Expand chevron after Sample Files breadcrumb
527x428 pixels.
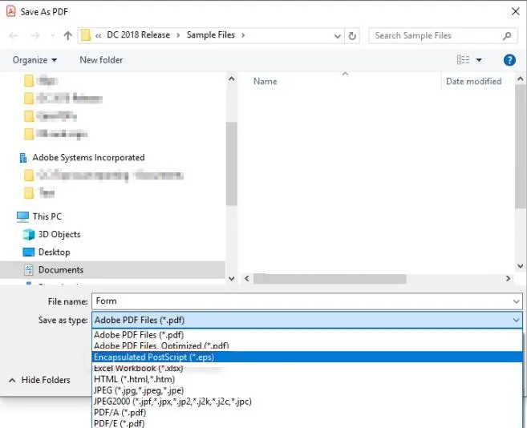click(x=243, y=35)
